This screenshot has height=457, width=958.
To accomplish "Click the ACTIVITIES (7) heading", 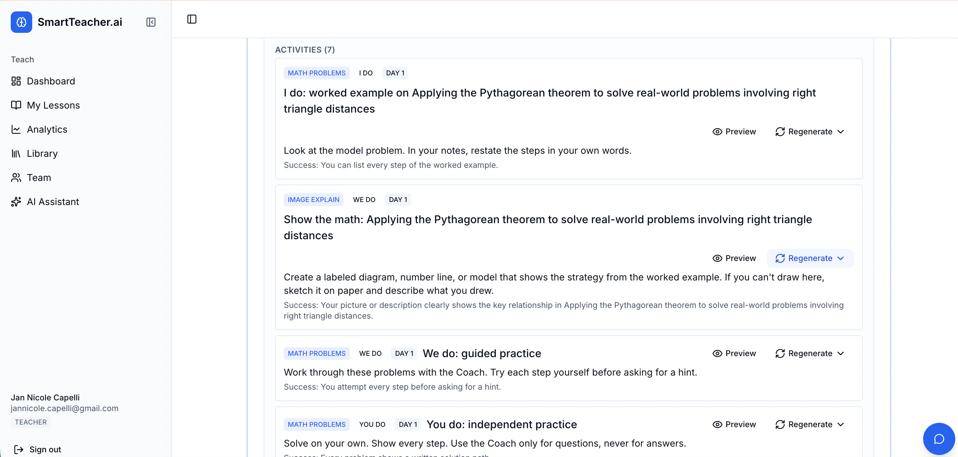I will (x=305, y=50).
